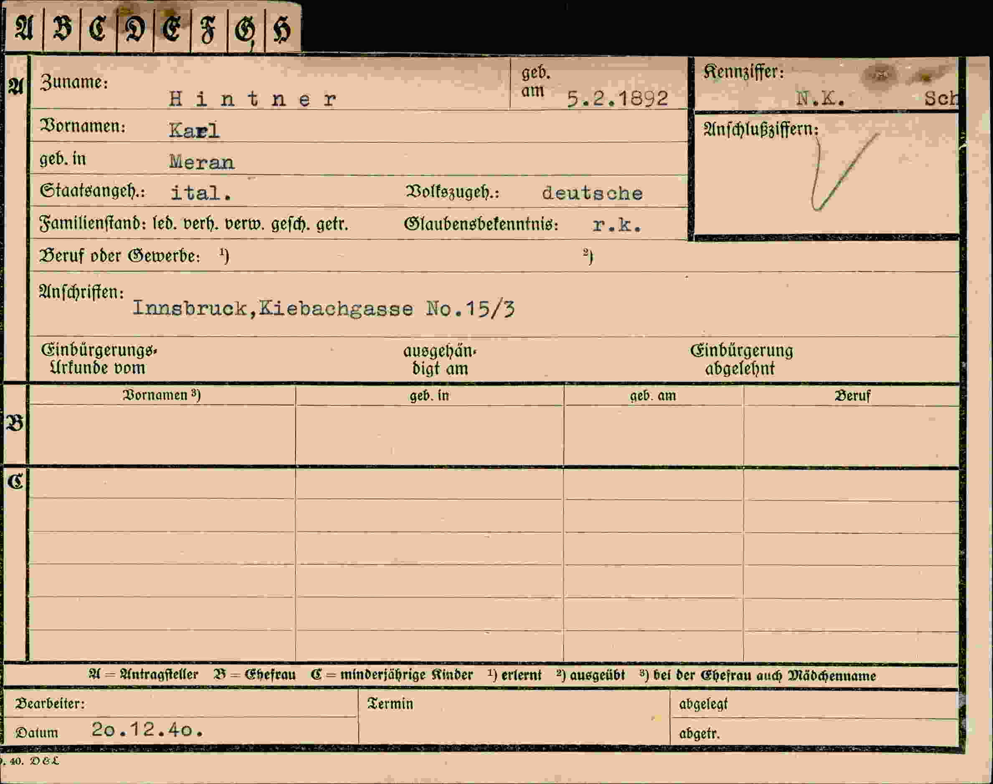Select the index tab letter B
Viewport: 993px width, 784px height.
(63, 28)
